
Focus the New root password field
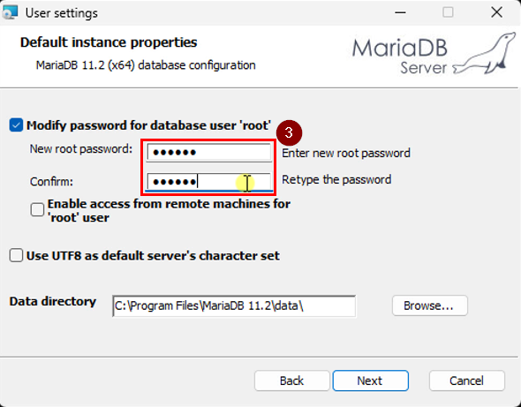[x=209, y=153]
